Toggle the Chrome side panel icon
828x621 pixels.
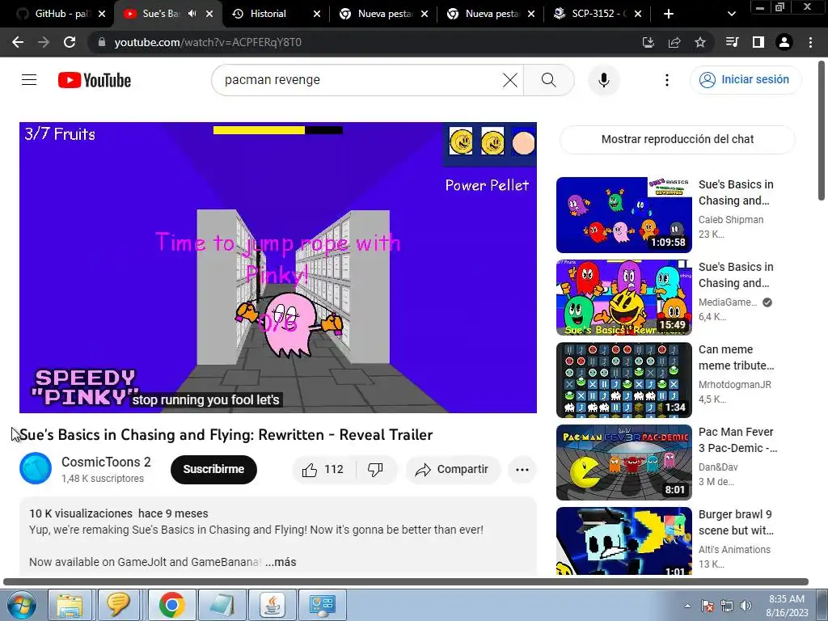(x=758, y=42)
